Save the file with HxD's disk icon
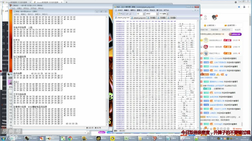Viewport: 252px width, 141px height. coord(123,14)
